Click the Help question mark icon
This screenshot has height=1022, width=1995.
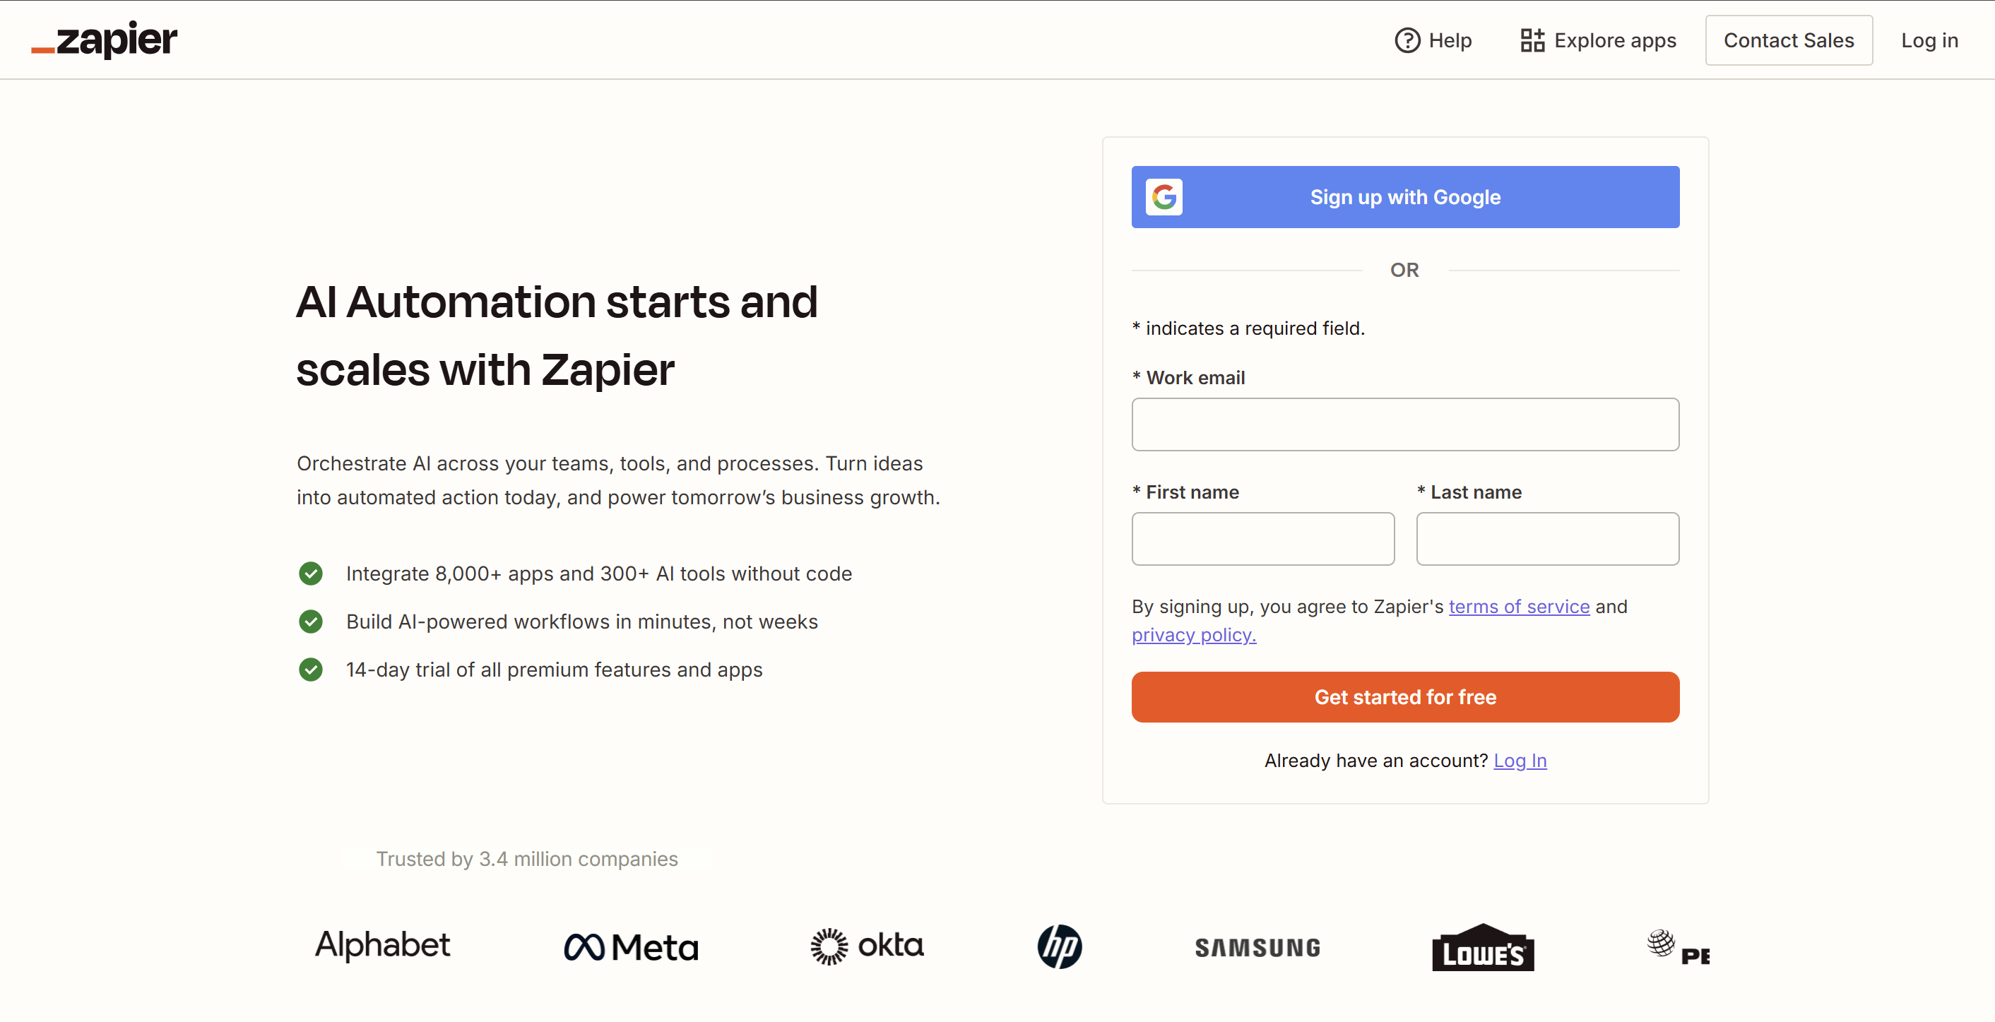tap(1407, 40)
